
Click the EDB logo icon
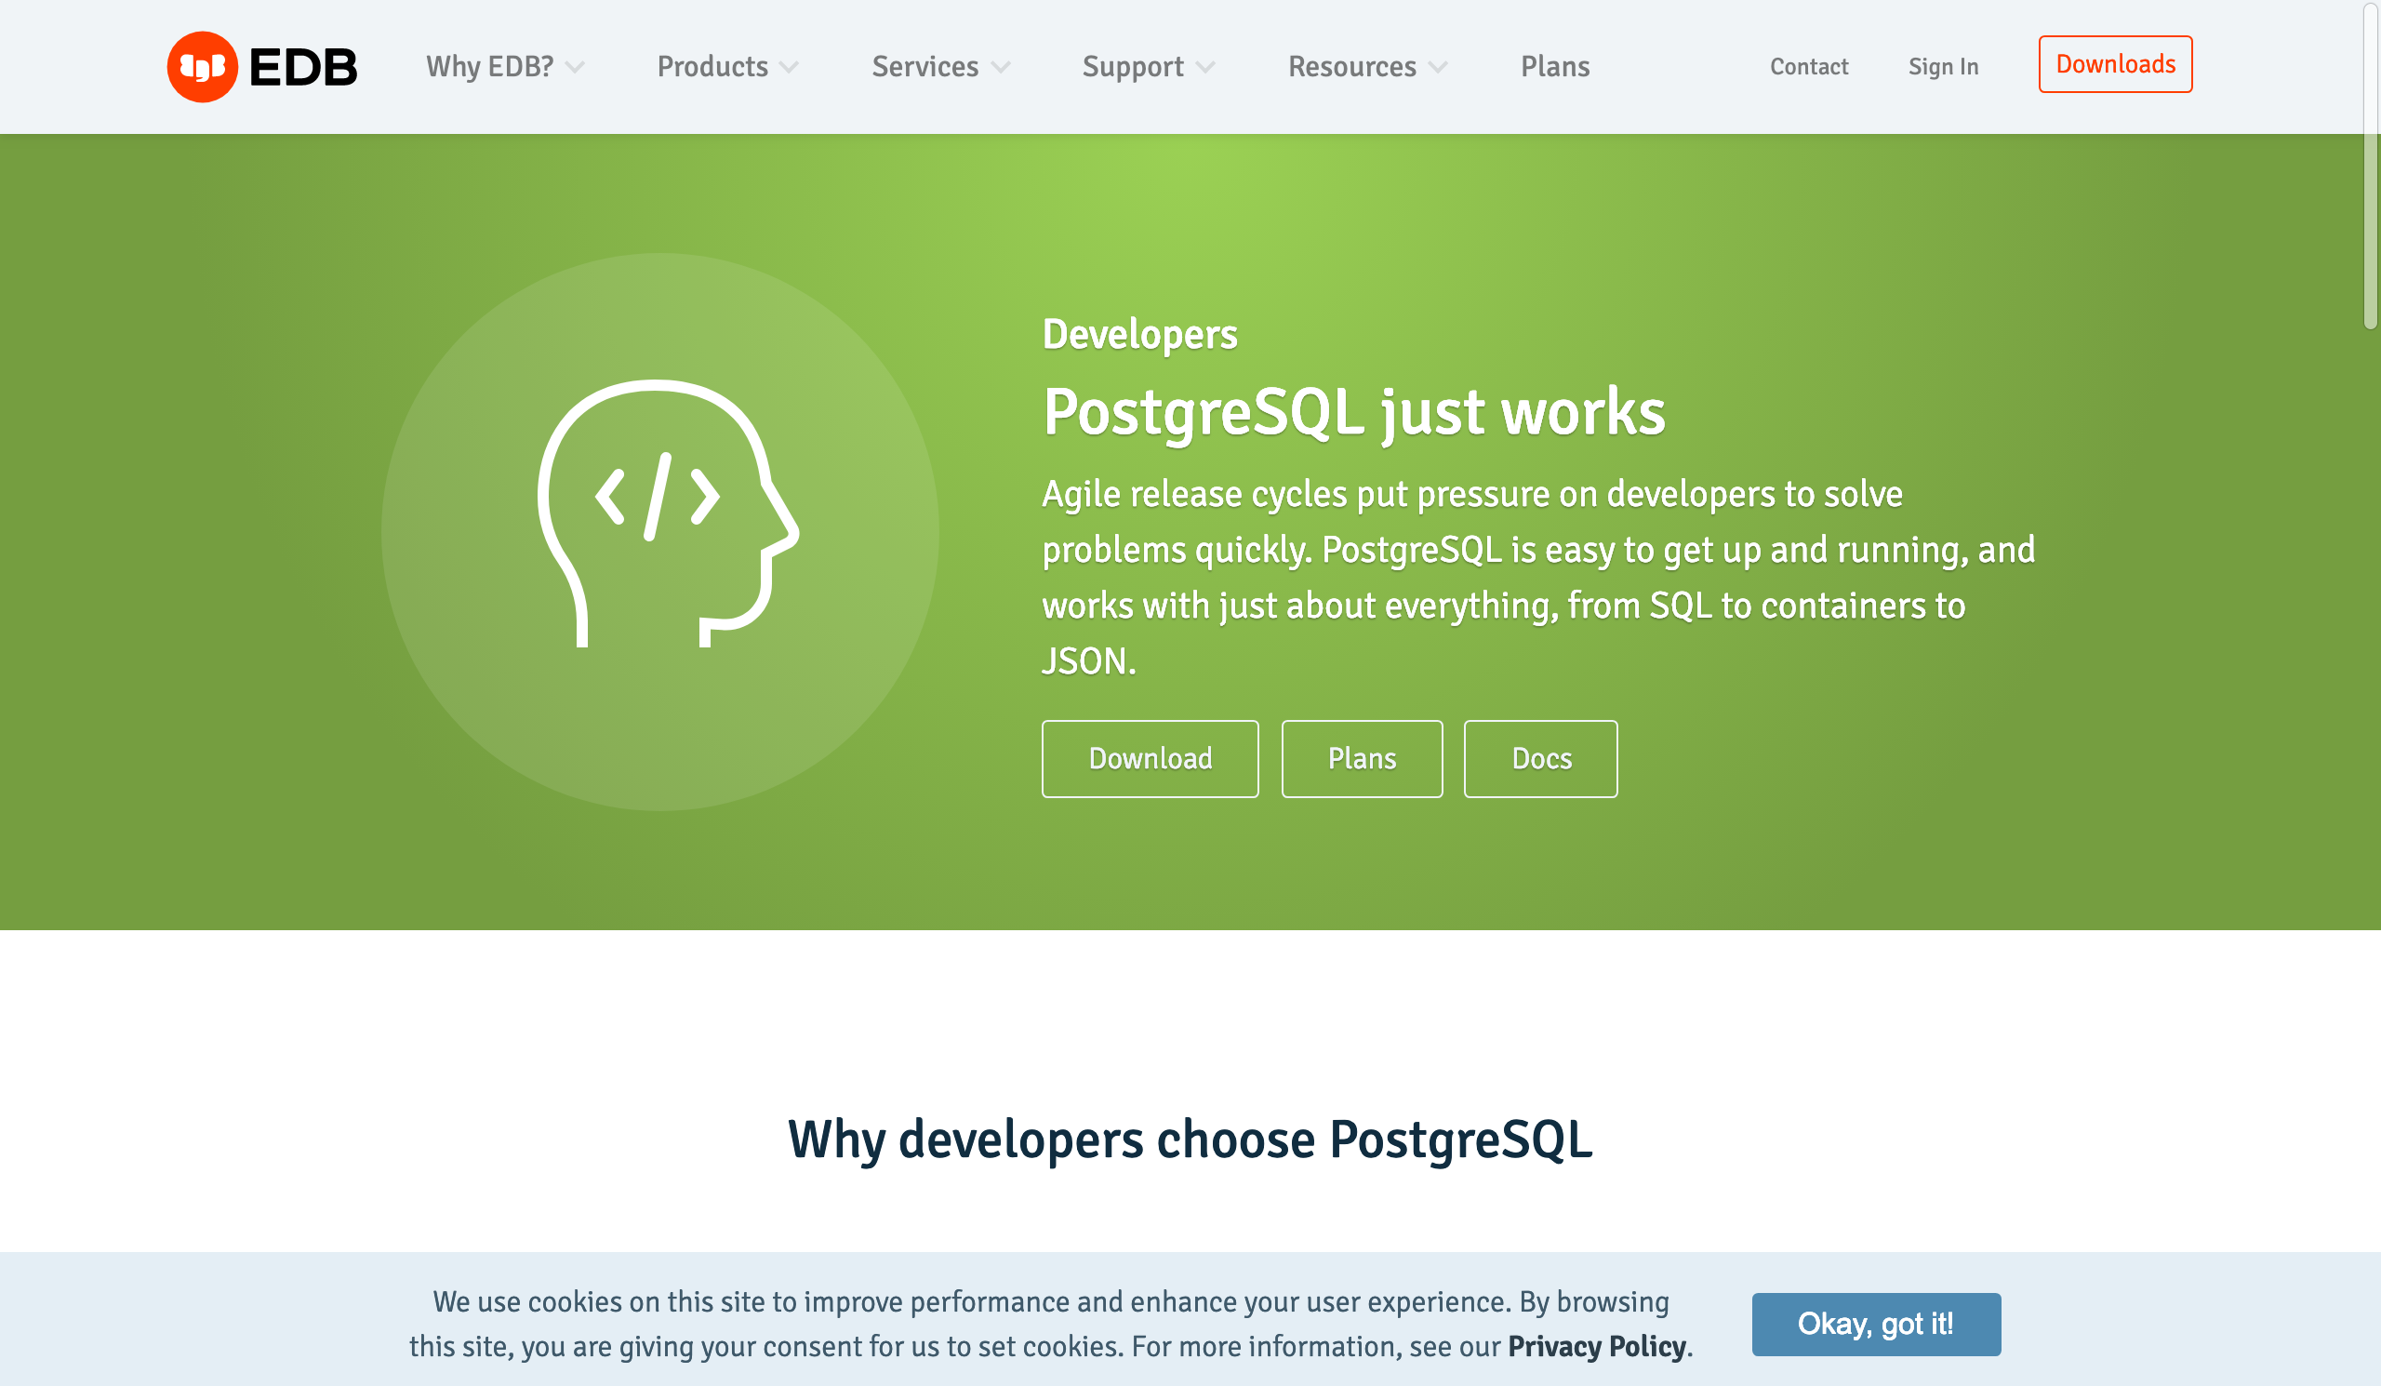[x=202, y=66]
